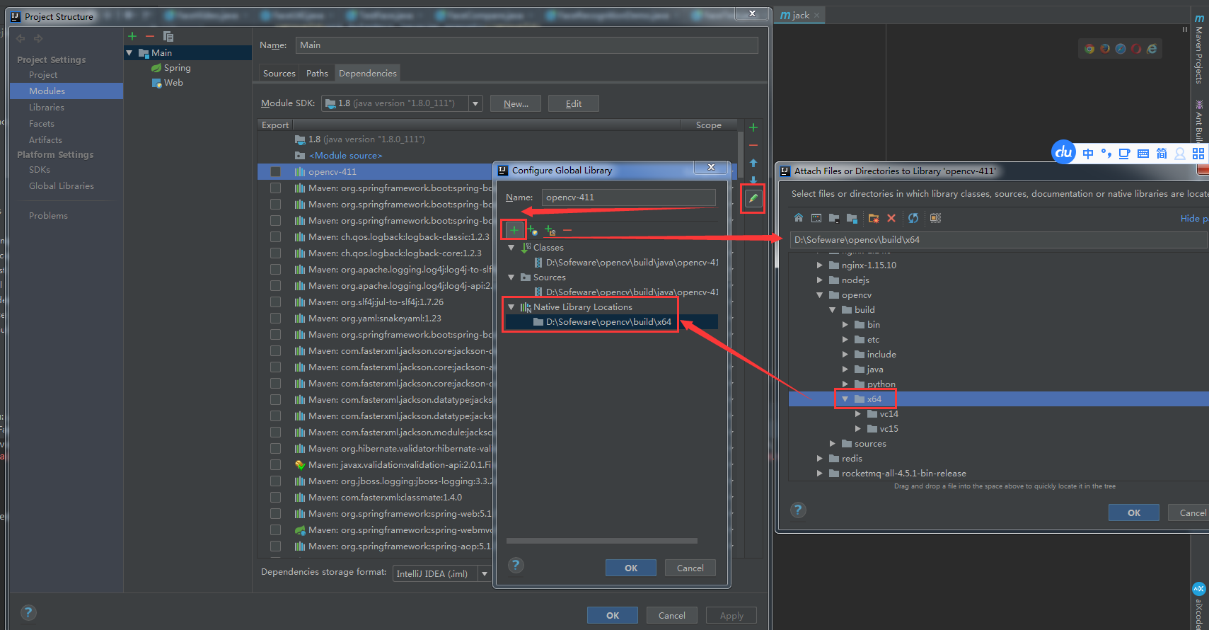Expand the nginx-1.15.10 folder
Image resolution: width=1209 pixels, height=630 pixels.
coord(820,265)
